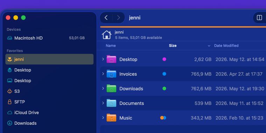
Task: Click the green tag dot on Downloads row
Action: pos(164,89)
